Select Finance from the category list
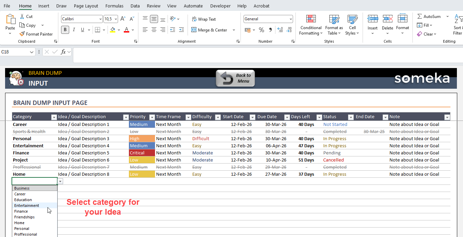 (x=21, y=211)
